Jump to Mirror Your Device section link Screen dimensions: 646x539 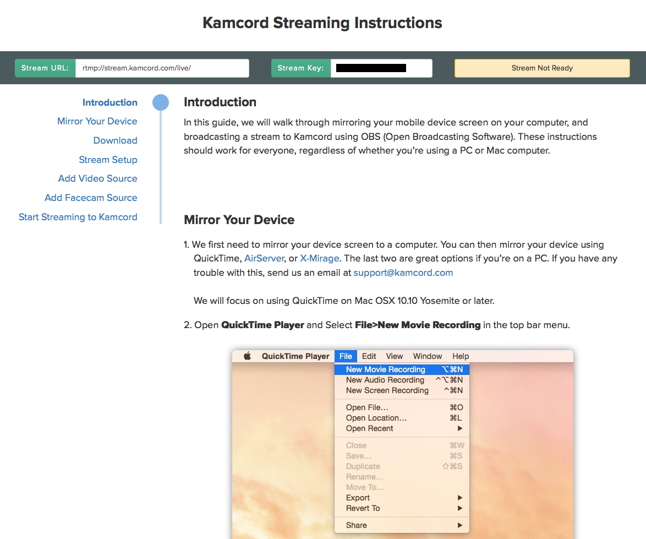[97, 121]
